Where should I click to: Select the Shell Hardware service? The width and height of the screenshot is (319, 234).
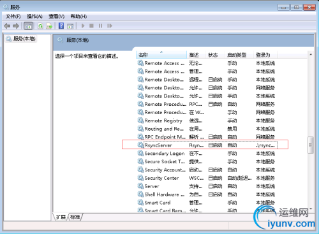[206, 194]
